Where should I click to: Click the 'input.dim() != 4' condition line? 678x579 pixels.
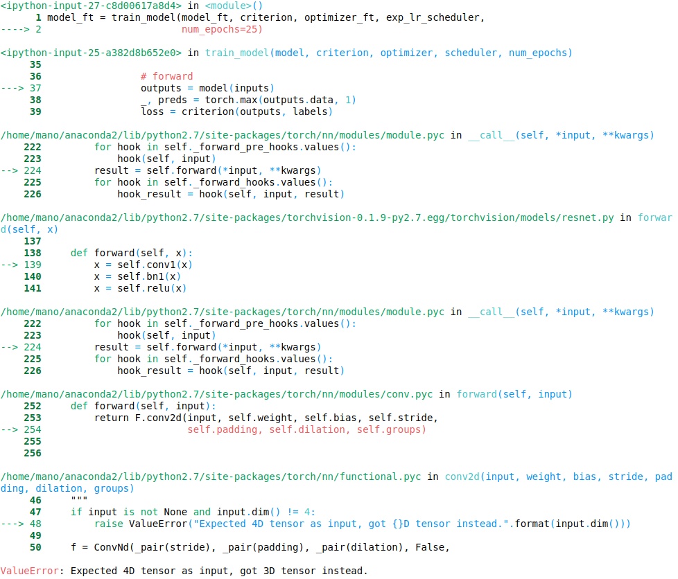point(193,512)
